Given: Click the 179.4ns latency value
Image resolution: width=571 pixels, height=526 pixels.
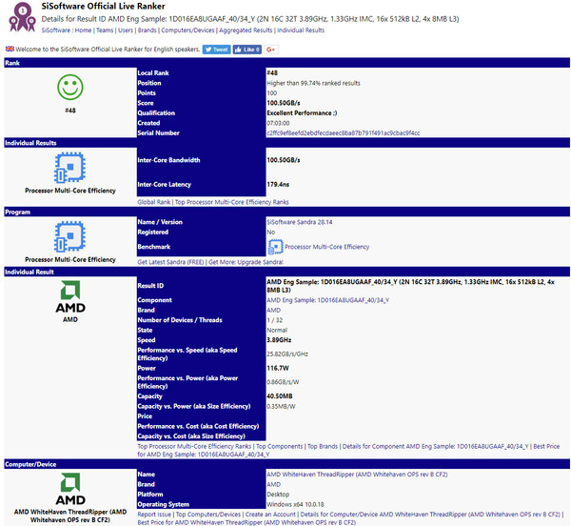Looking at the screenshot, I should 278,185.
